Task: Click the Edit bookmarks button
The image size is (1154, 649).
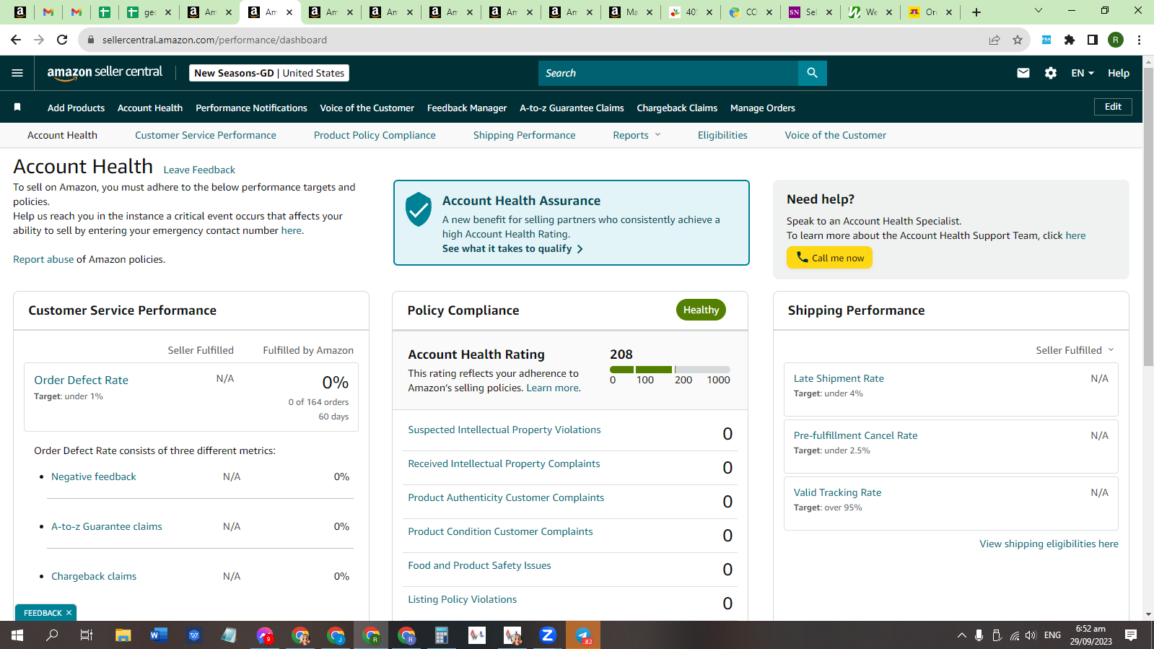Action: pyautogui.click(x=1113, y=107)
